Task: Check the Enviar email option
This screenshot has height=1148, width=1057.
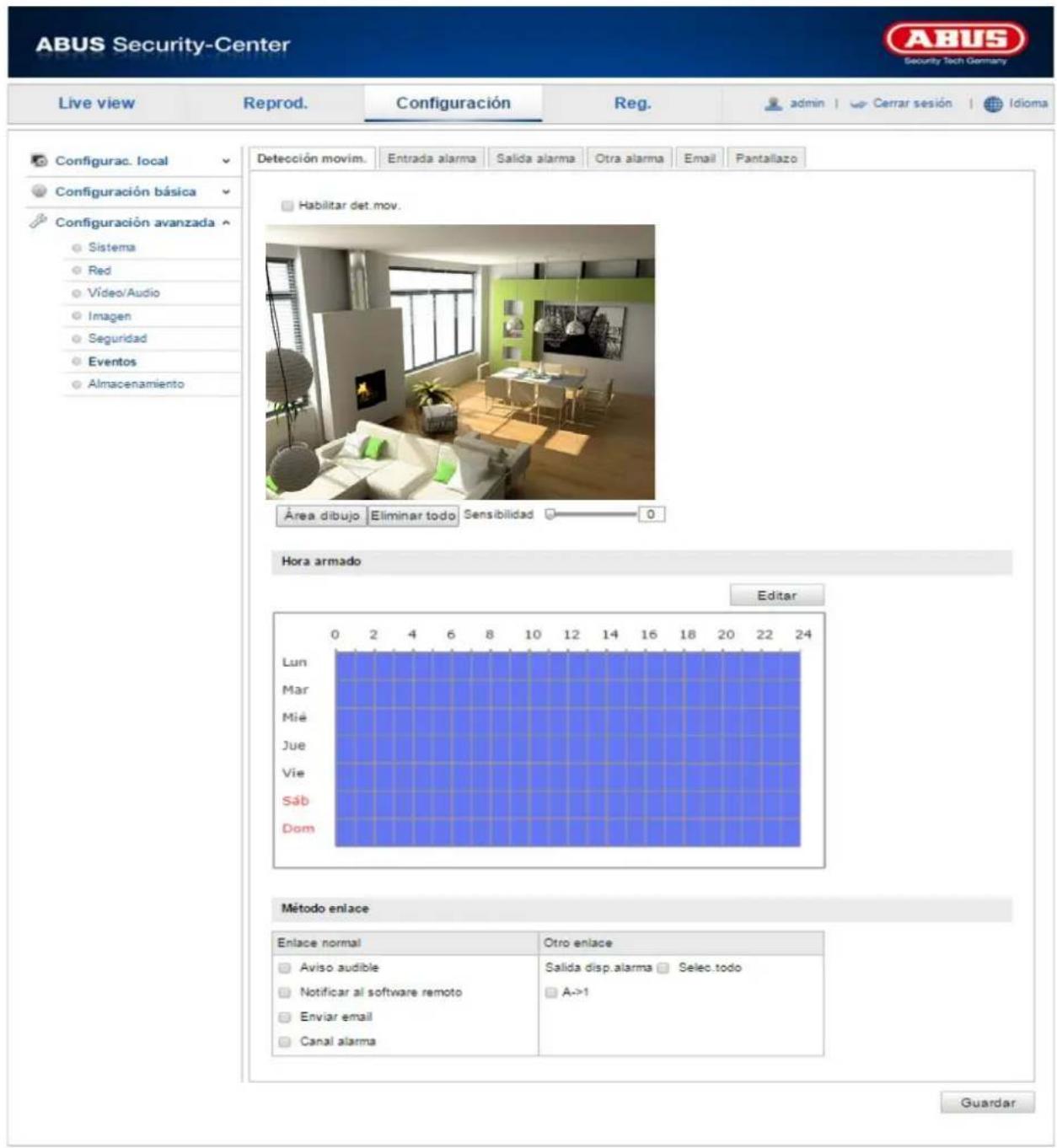Action: 285,1017
